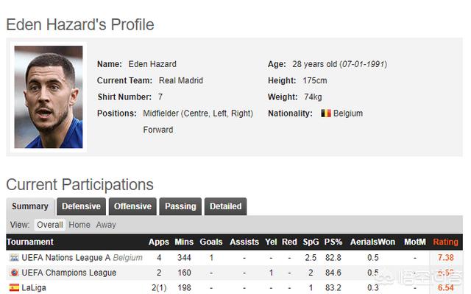The width and height of the screenshot is (471, 294).
Task: Select the Overall view option
Action: click(x=50, y=225)
